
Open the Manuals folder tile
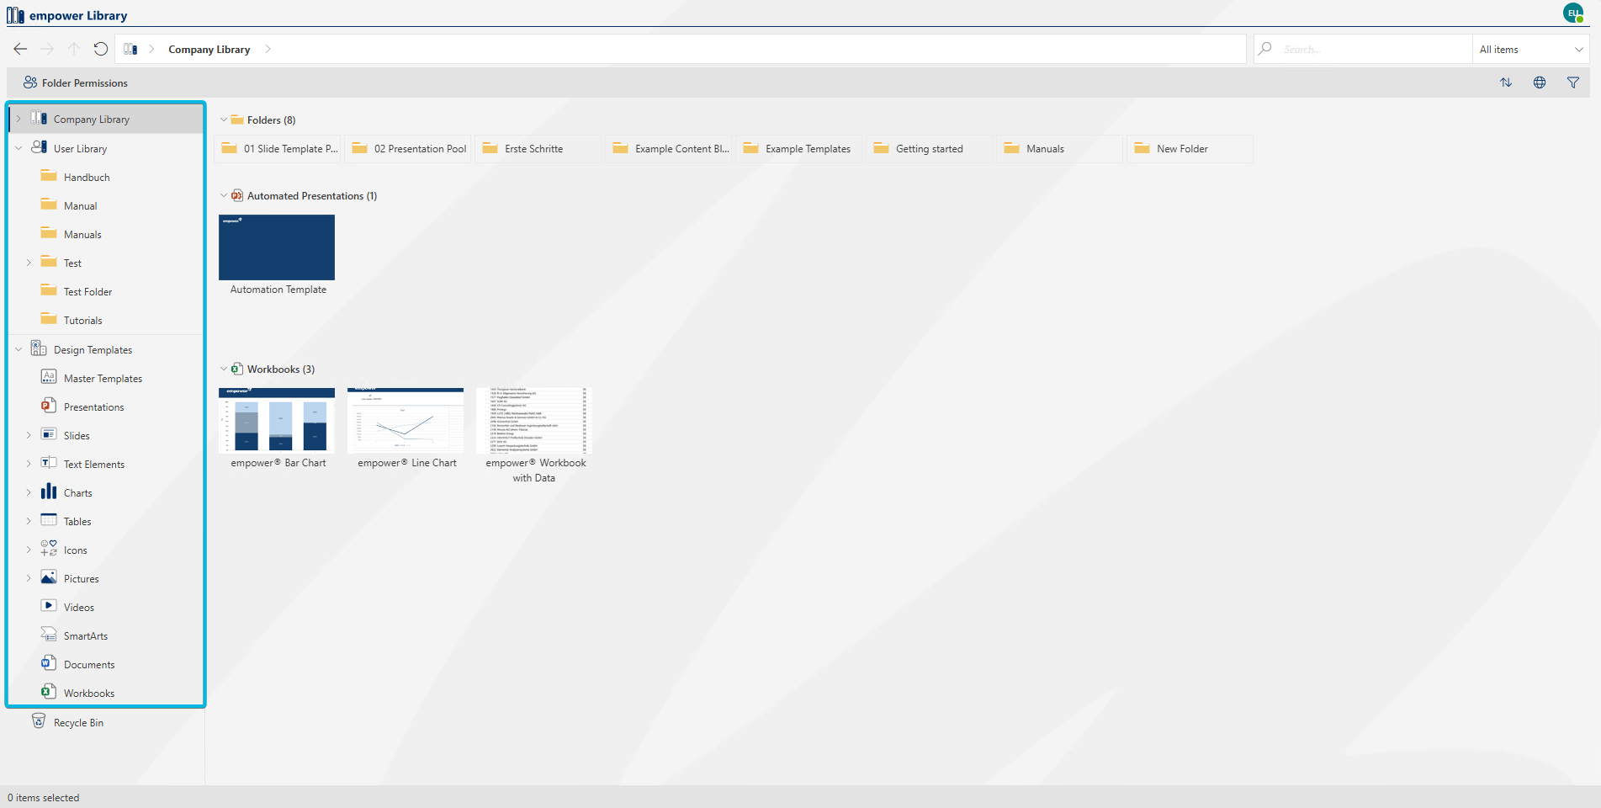click(x=1060, y=149)
